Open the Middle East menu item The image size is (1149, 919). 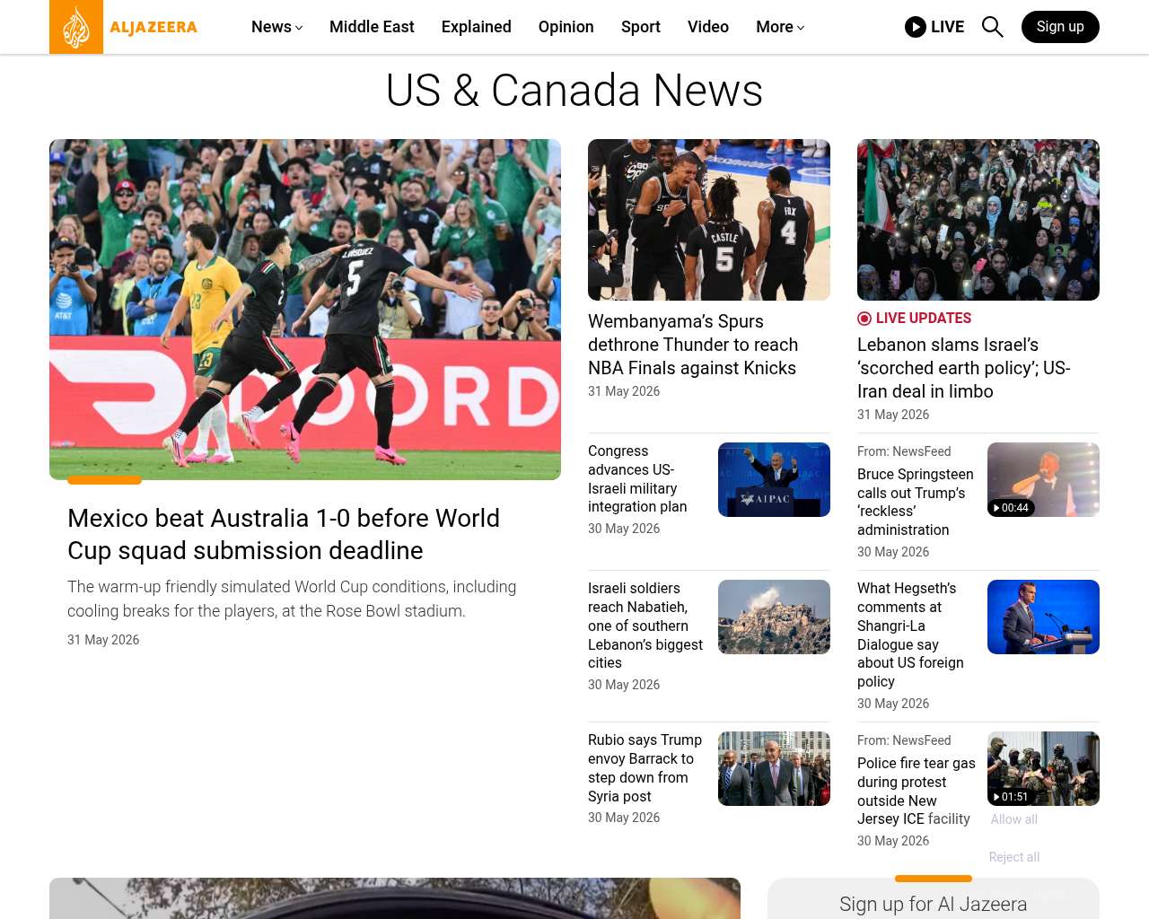[x=372, y=27]
